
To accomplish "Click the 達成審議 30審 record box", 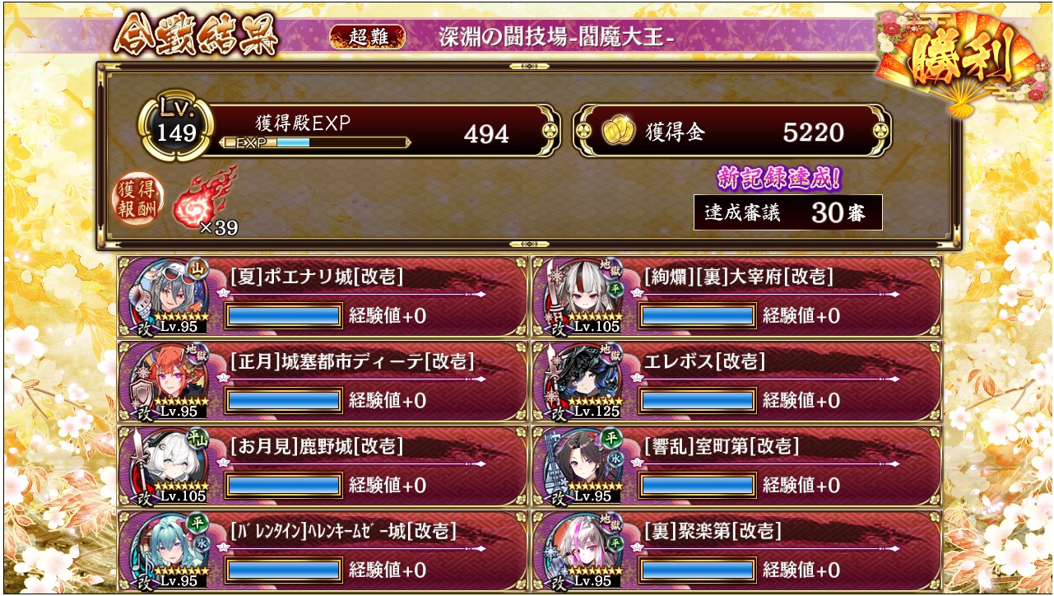I will coord(788,212).
